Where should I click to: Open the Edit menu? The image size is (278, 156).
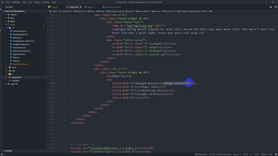click(x=8, y=2)
